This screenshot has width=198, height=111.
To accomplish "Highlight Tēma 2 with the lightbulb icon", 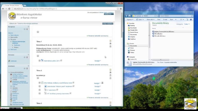I will pos(110,70).
